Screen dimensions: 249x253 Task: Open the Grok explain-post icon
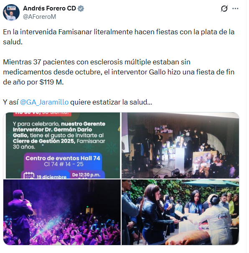coord(224,8)
